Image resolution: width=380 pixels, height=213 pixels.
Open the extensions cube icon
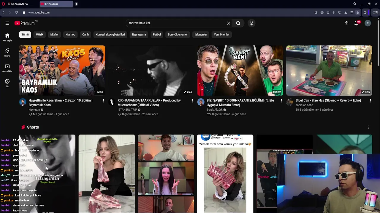point(365,12)
